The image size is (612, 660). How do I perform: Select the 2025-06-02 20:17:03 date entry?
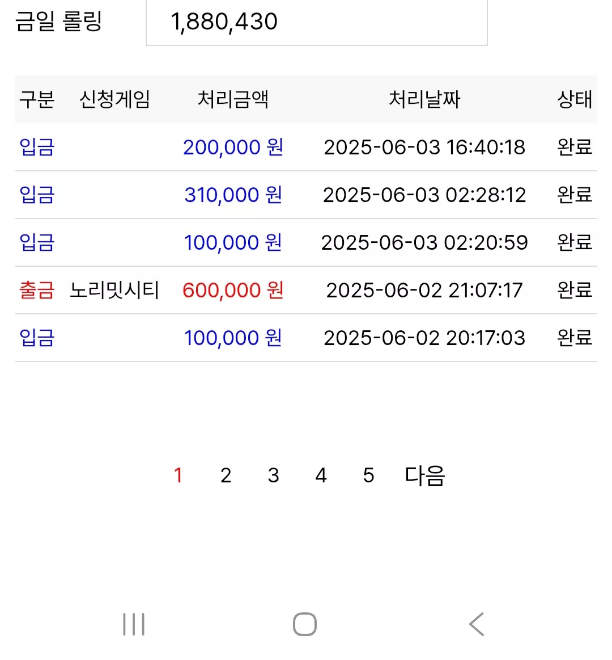[x=424, y=338]
